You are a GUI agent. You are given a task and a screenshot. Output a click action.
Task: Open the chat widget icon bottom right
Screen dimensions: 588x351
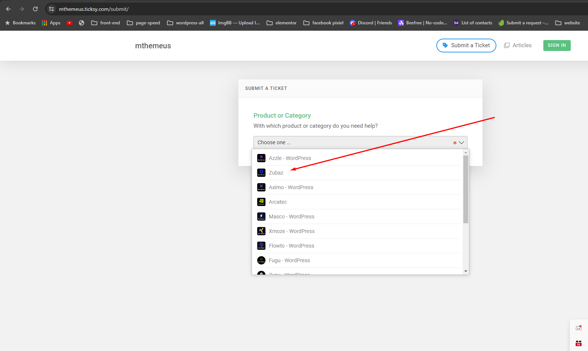pos(579,328)
